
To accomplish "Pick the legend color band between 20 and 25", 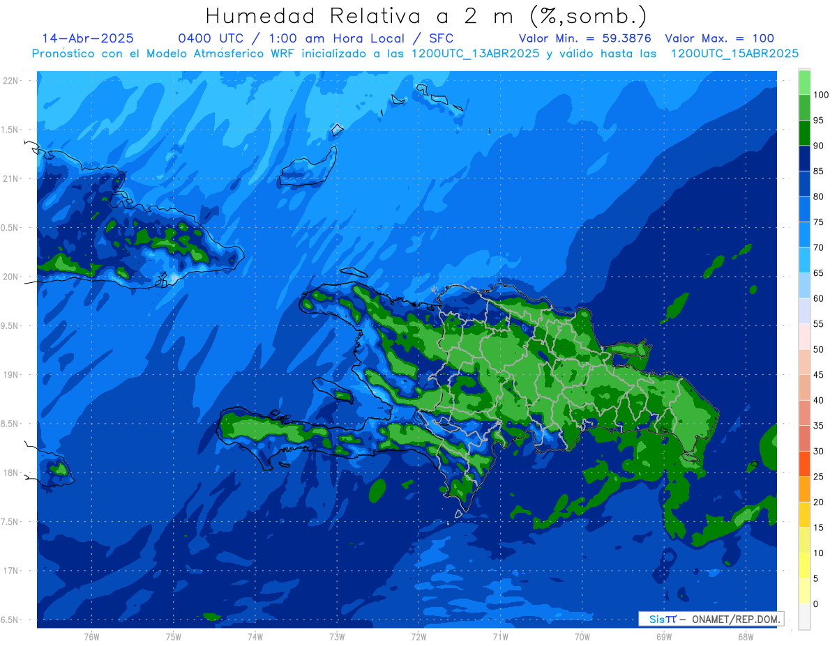I will [804, 489].
